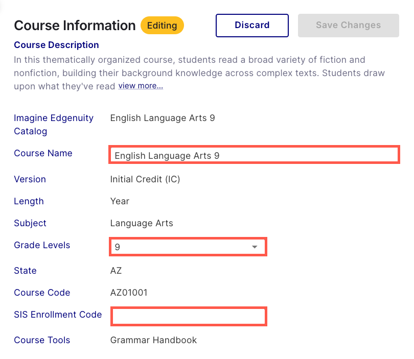The height and width of the screenshot is (359, 414).
Task: Click the Grade Levels label
Action: click(42, 245)
